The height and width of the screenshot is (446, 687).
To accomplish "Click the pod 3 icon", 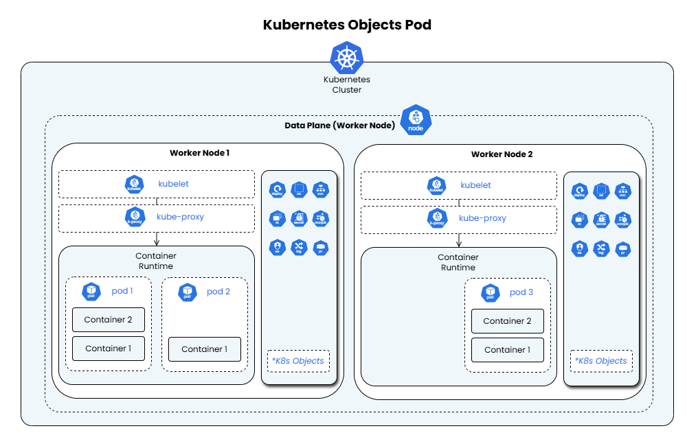I will tap(490, 293).
